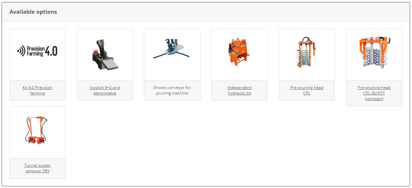The image size is (412, 188).
Task: View the CPL GUYOT compact head image
Action: coord(374,52)
